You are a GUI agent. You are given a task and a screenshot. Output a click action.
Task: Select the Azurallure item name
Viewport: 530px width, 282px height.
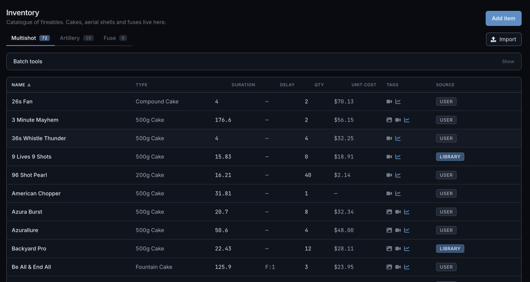coord(25,230)
